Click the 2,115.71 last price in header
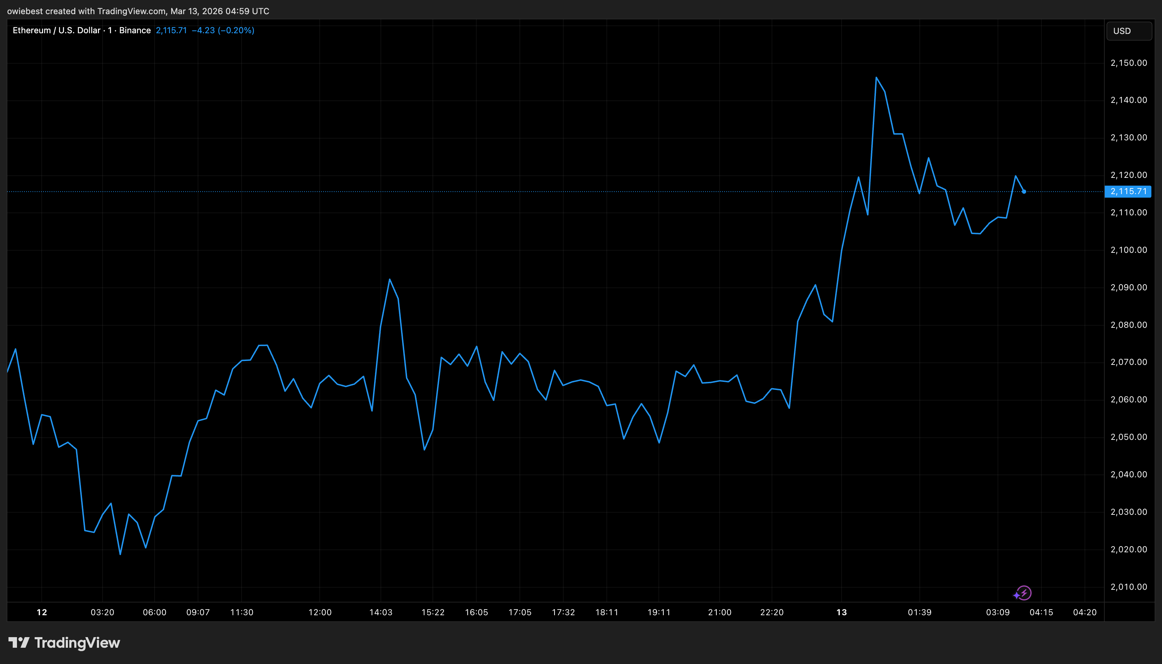This screenshot has height=664, width=1162. click(x=171, y=30)
